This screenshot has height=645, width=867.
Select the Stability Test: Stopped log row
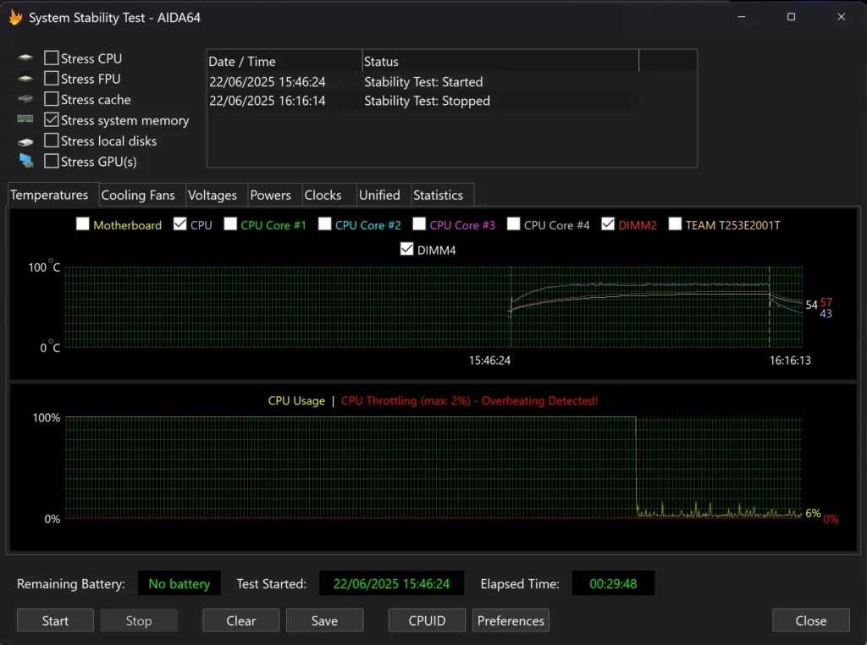(x=423, y=101)
